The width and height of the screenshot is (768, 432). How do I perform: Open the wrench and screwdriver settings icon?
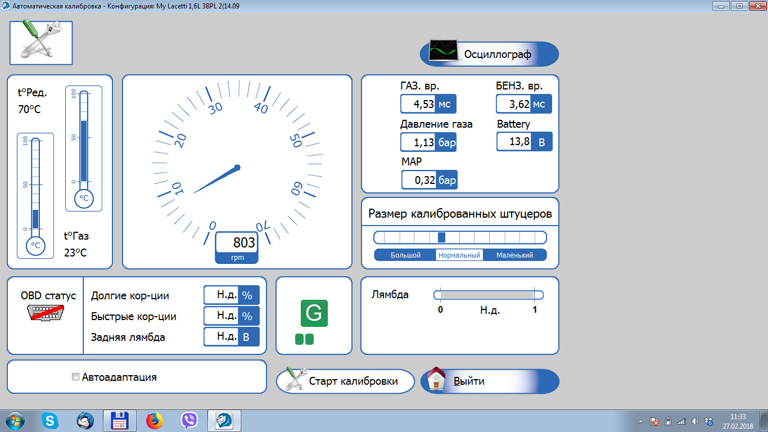pos(41,43)
